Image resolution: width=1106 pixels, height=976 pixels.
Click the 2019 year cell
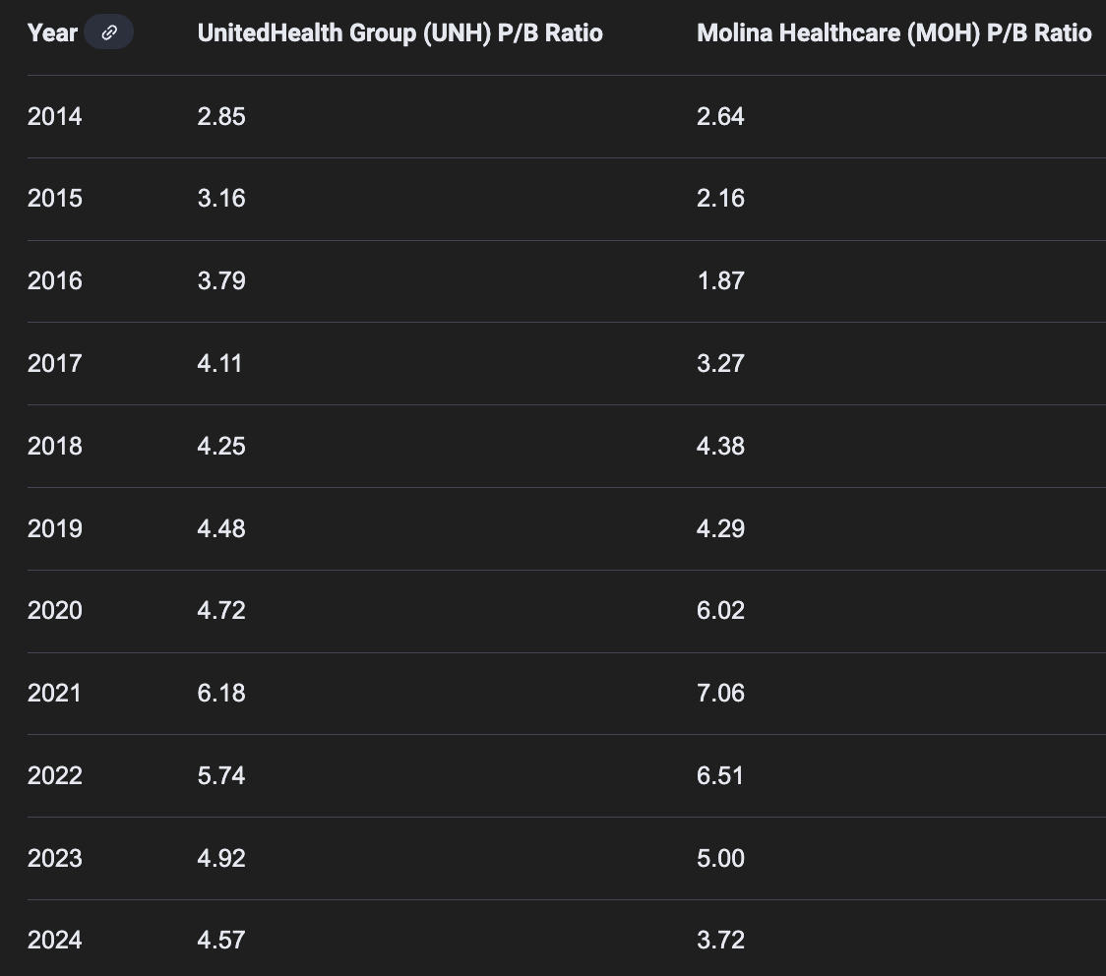click(55, 529)
